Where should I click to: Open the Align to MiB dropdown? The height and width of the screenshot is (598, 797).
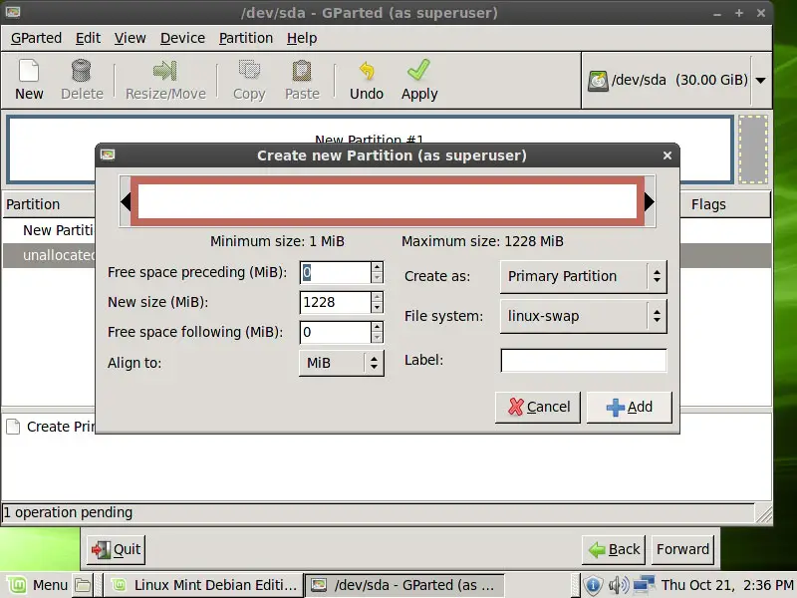341,363
